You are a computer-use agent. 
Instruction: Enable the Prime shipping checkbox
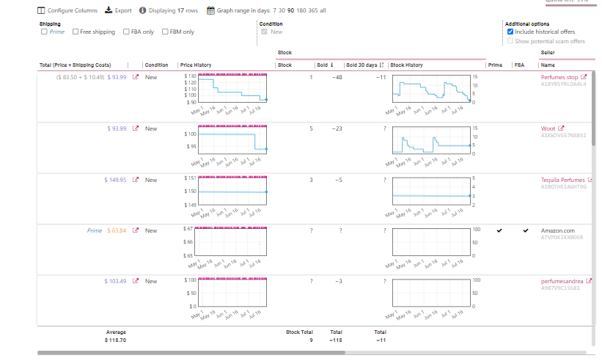point(44,32)
